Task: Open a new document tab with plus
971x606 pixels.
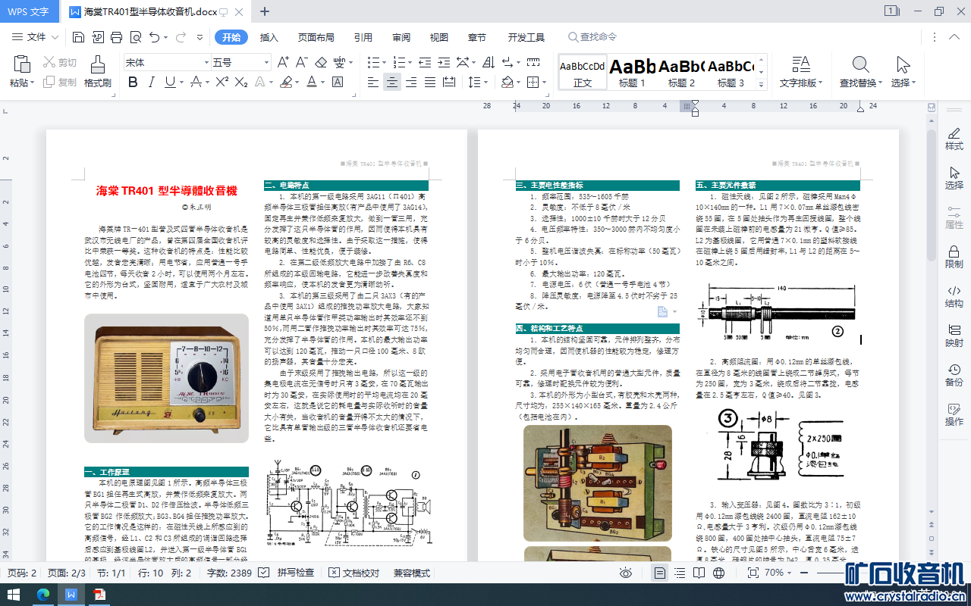Action: 265,11
